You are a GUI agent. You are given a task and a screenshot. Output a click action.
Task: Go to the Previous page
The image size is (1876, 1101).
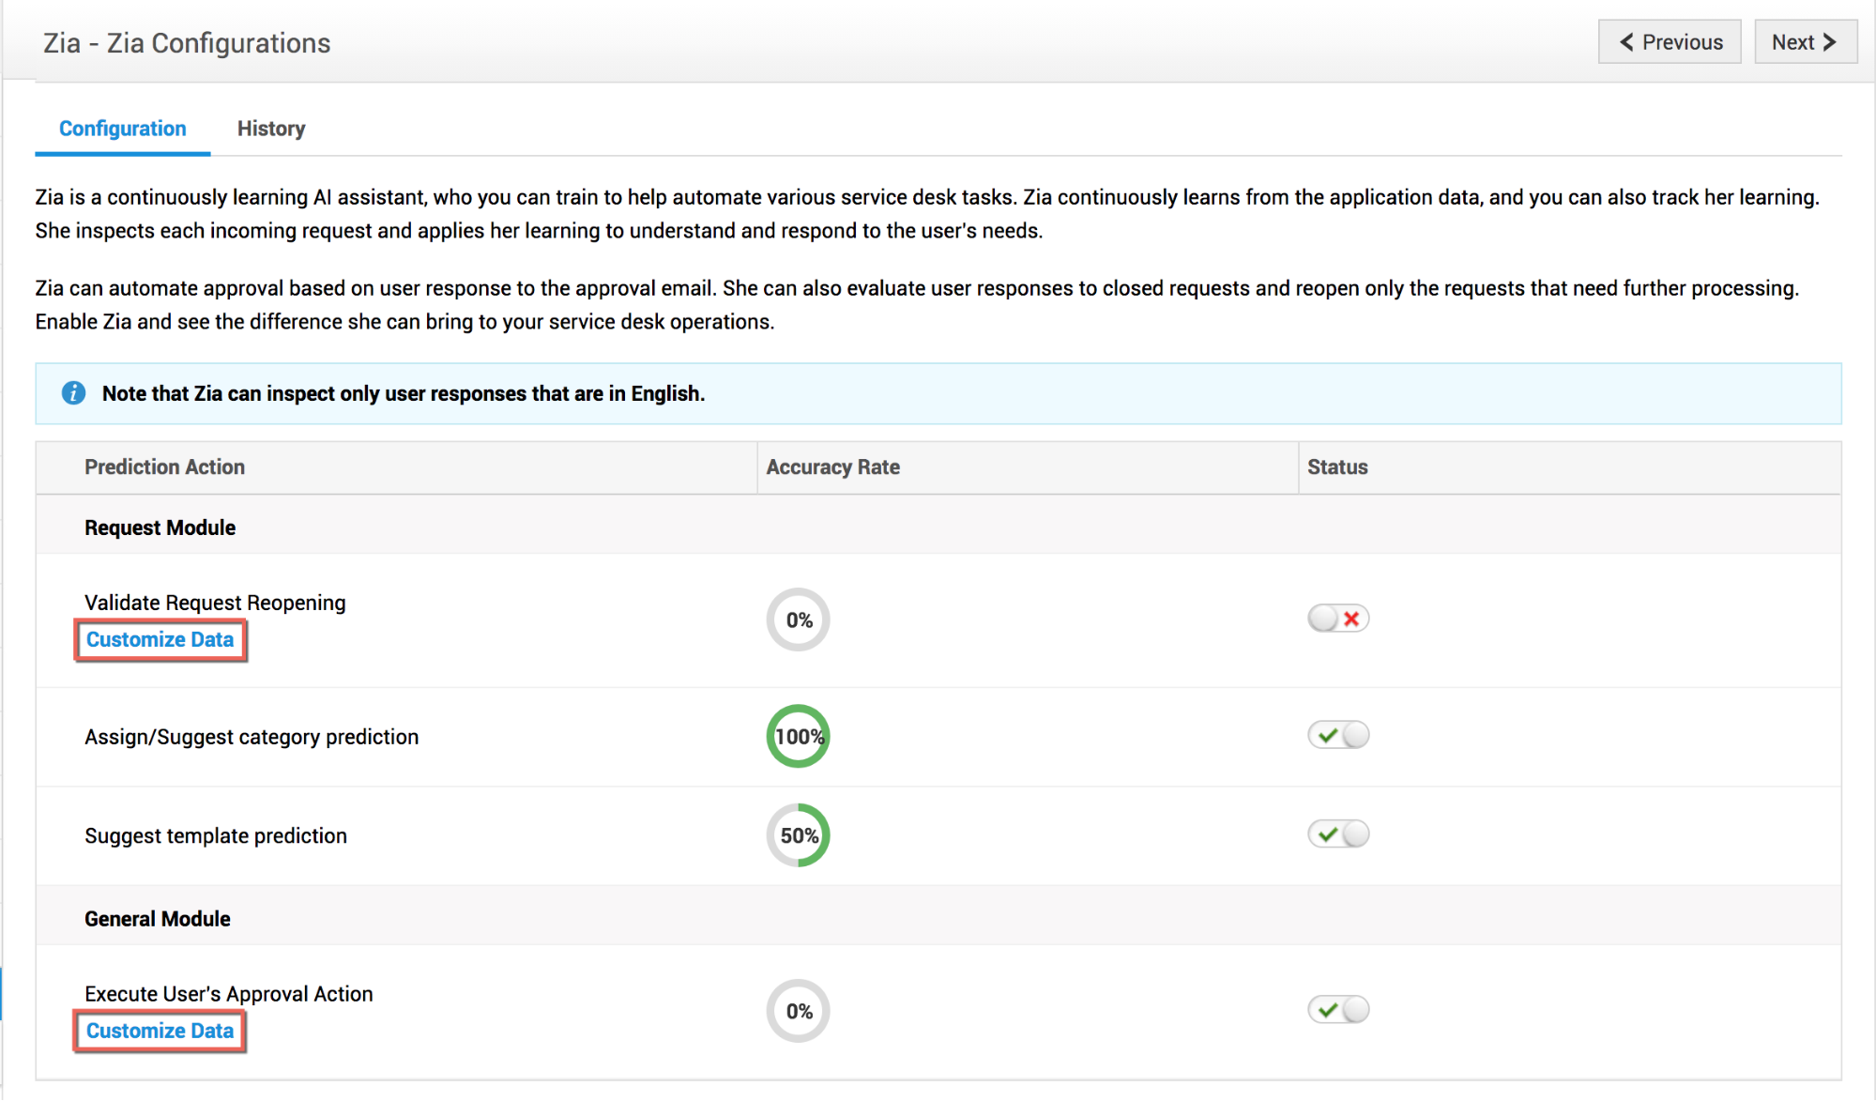(x=1670, y=42)
